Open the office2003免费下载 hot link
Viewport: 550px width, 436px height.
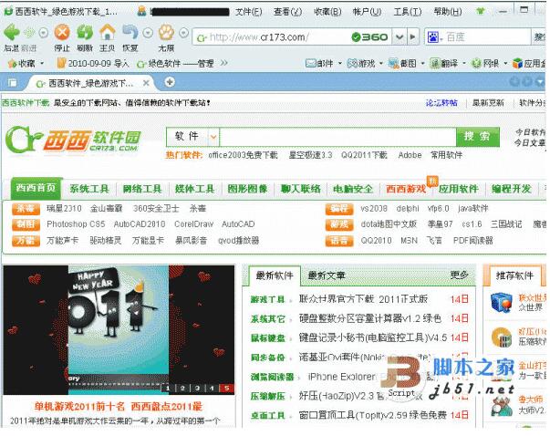click(243, 155)
